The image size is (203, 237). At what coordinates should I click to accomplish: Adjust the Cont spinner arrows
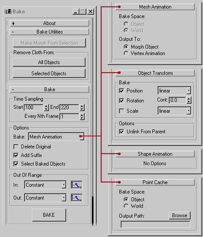189,100
